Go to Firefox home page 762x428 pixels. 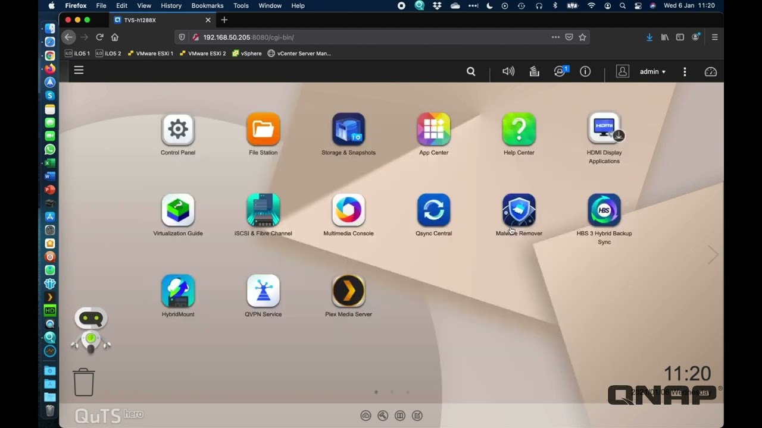pos(115,37)
